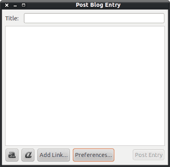The width and height of the screenshot is (170, 167).
Task: Click the large white entry content area
Action: 85,86
